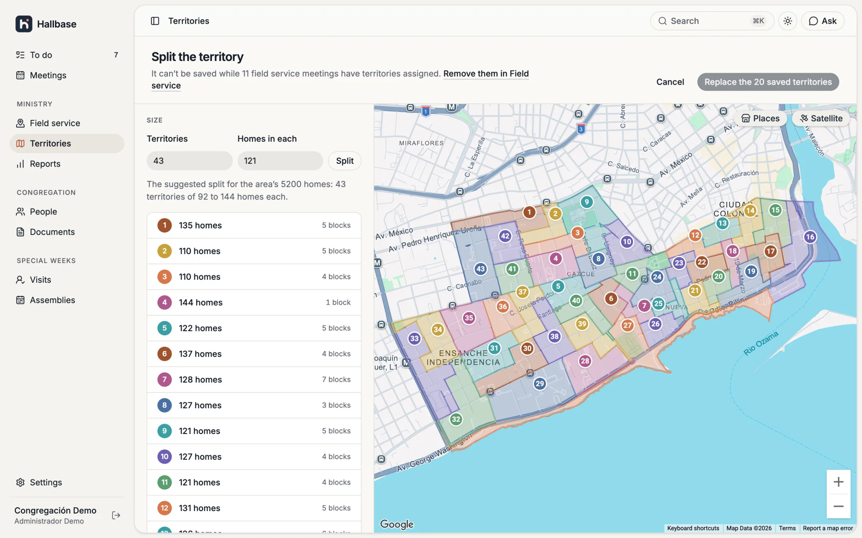
Task: Focus the Homes in each field
Action: [x=280, y=161]
